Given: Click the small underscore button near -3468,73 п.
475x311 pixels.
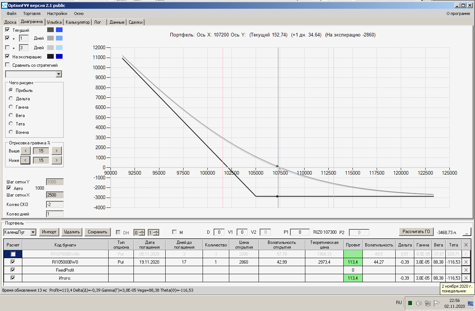Looking at the screenshot, I should coord(467,232).
